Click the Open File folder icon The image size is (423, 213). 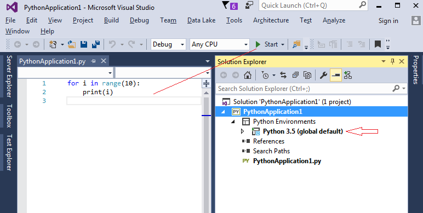click(71, 44)
